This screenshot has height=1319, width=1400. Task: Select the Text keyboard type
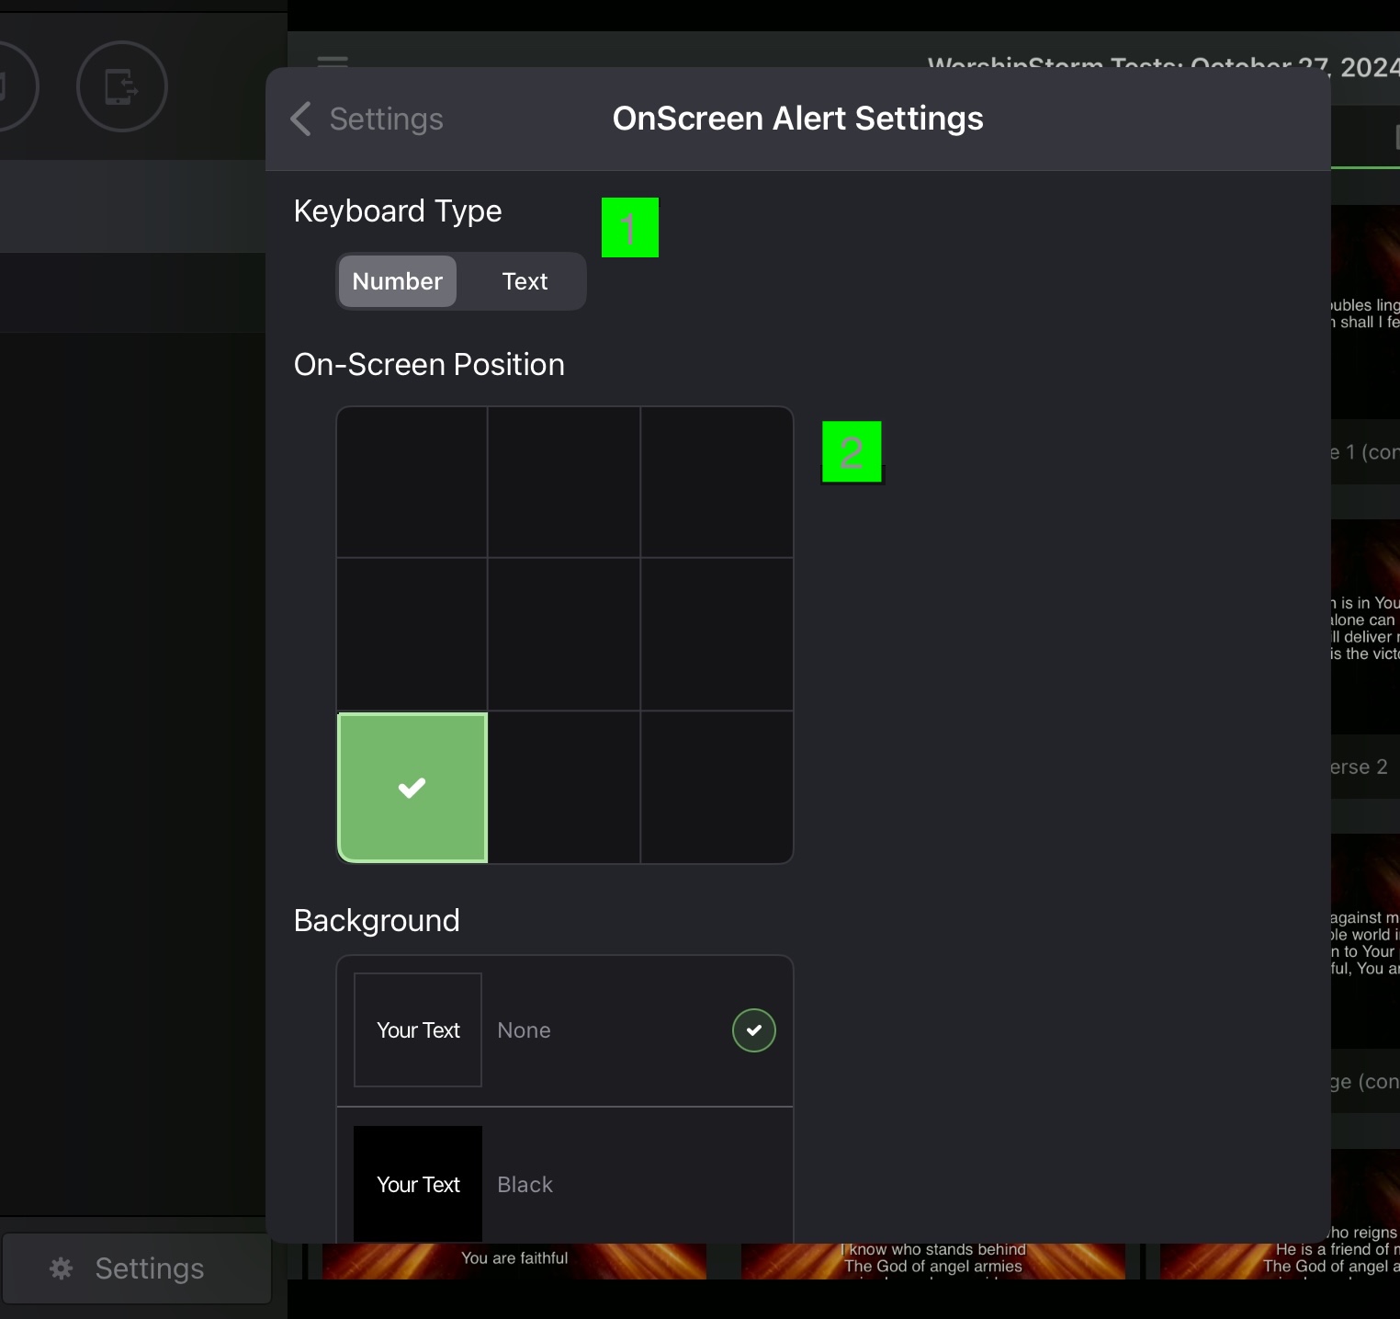point(525,281)
